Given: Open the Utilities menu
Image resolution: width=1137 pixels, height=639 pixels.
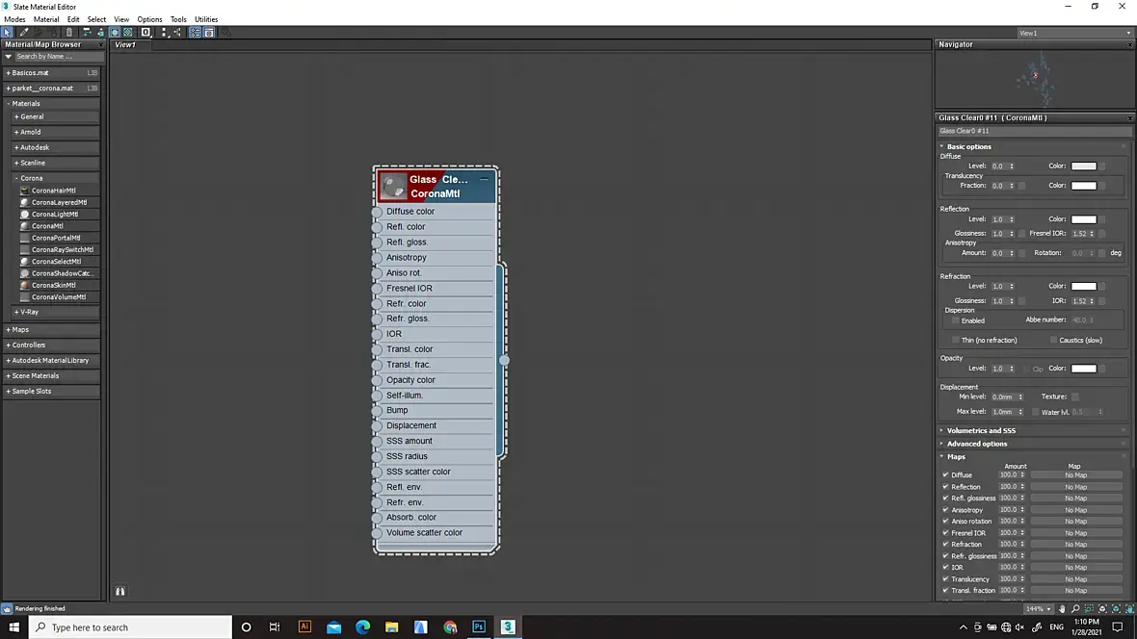Looking at the screenshot, I should 206,19.
